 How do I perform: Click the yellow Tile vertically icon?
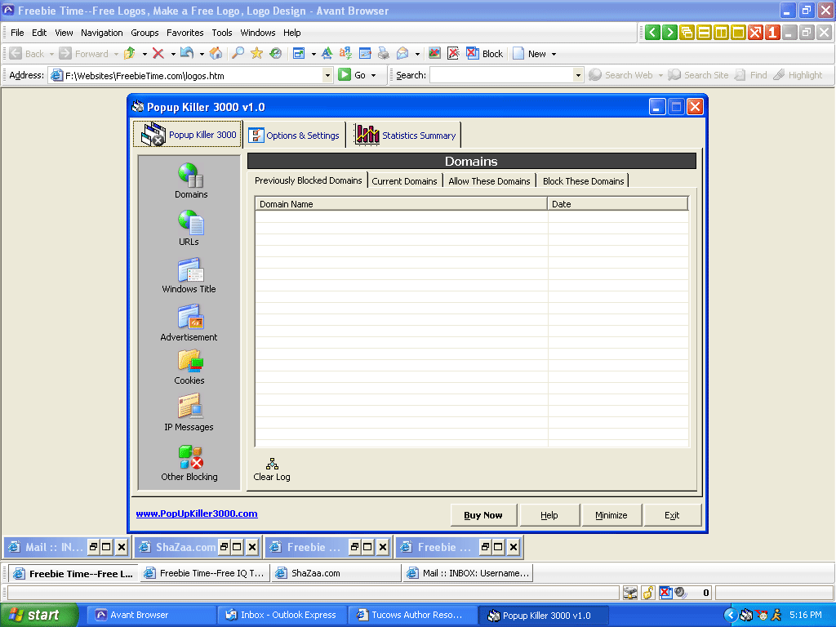click(x=721, y=33)
